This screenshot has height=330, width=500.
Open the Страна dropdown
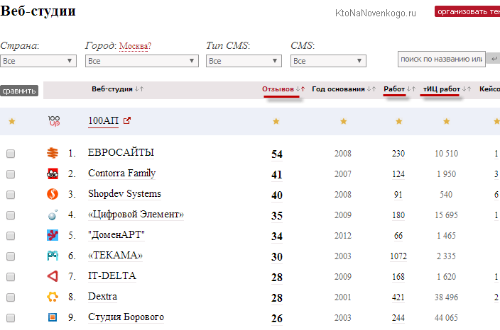[38, 61]
